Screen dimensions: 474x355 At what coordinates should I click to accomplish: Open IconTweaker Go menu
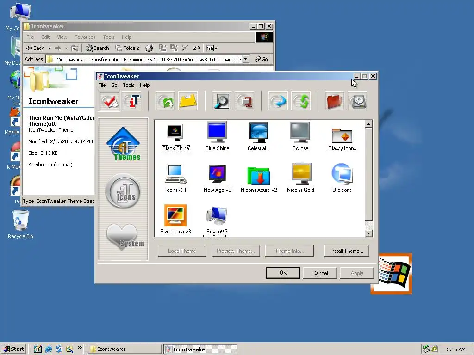pos(114,85)
